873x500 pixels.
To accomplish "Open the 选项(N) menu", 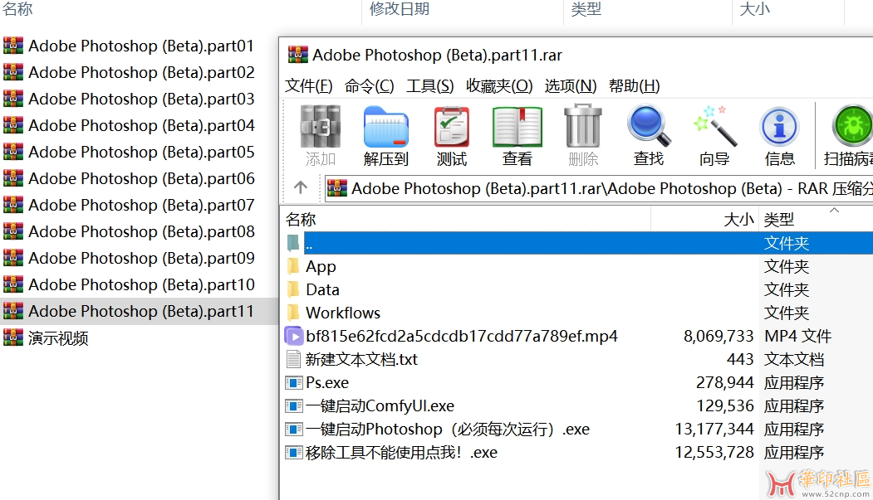I will tap(571, 86).
